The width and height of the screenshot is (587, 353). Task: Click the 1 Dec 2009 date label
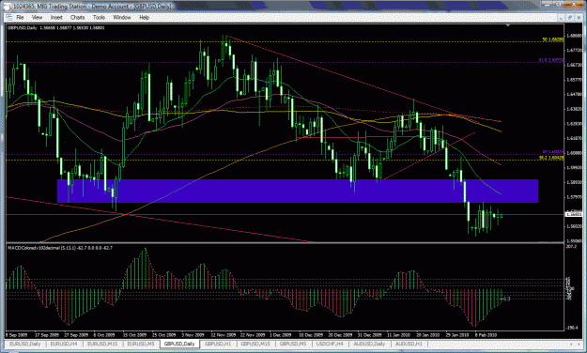click(281, 335)
